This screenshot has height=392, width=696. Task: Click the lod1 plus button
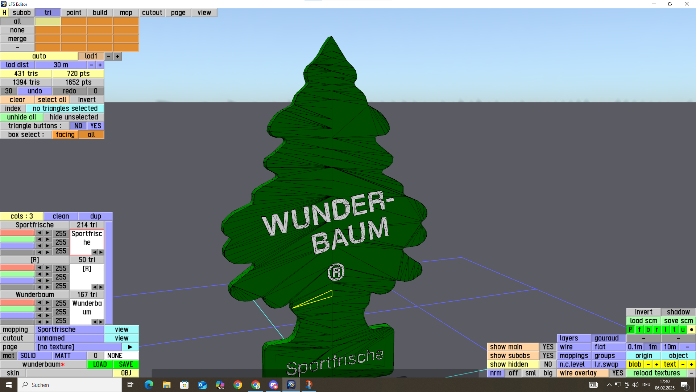117,56
